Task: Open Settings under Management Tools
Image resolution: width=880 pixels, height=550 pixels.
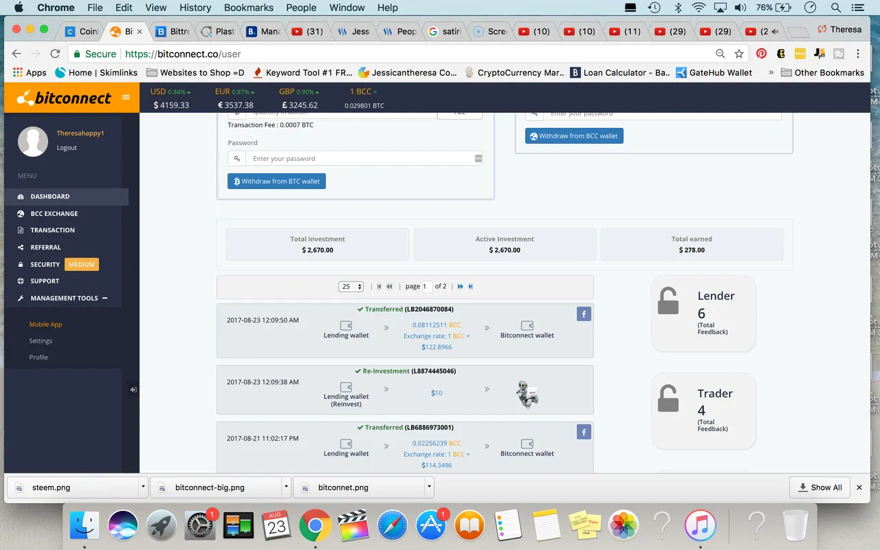Action: (41, 341)
